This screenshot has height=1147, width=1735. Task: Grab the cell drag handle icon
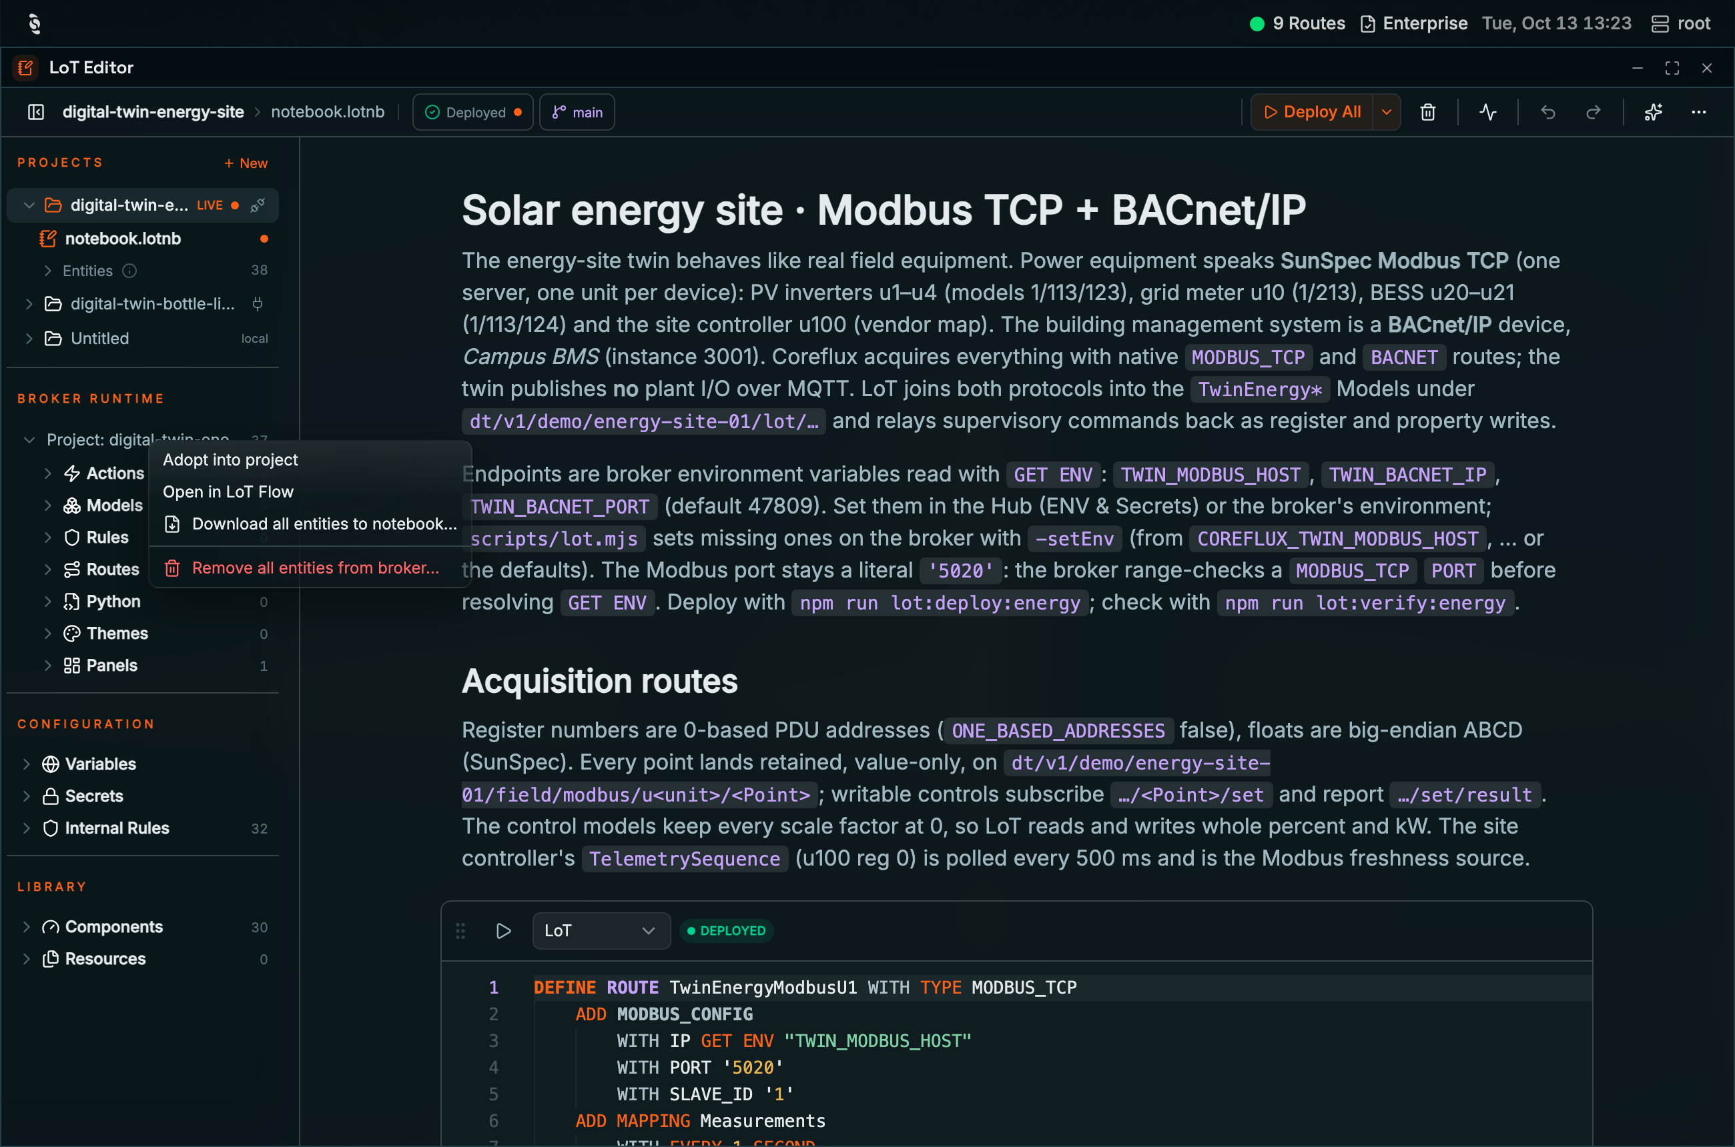(x=460, y=930)
